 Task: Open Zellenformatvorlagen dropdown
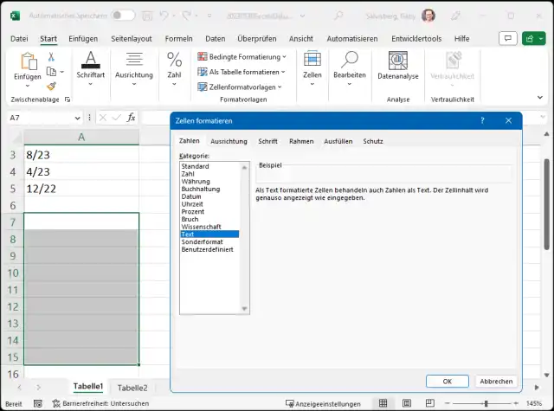tap(243, 87)
